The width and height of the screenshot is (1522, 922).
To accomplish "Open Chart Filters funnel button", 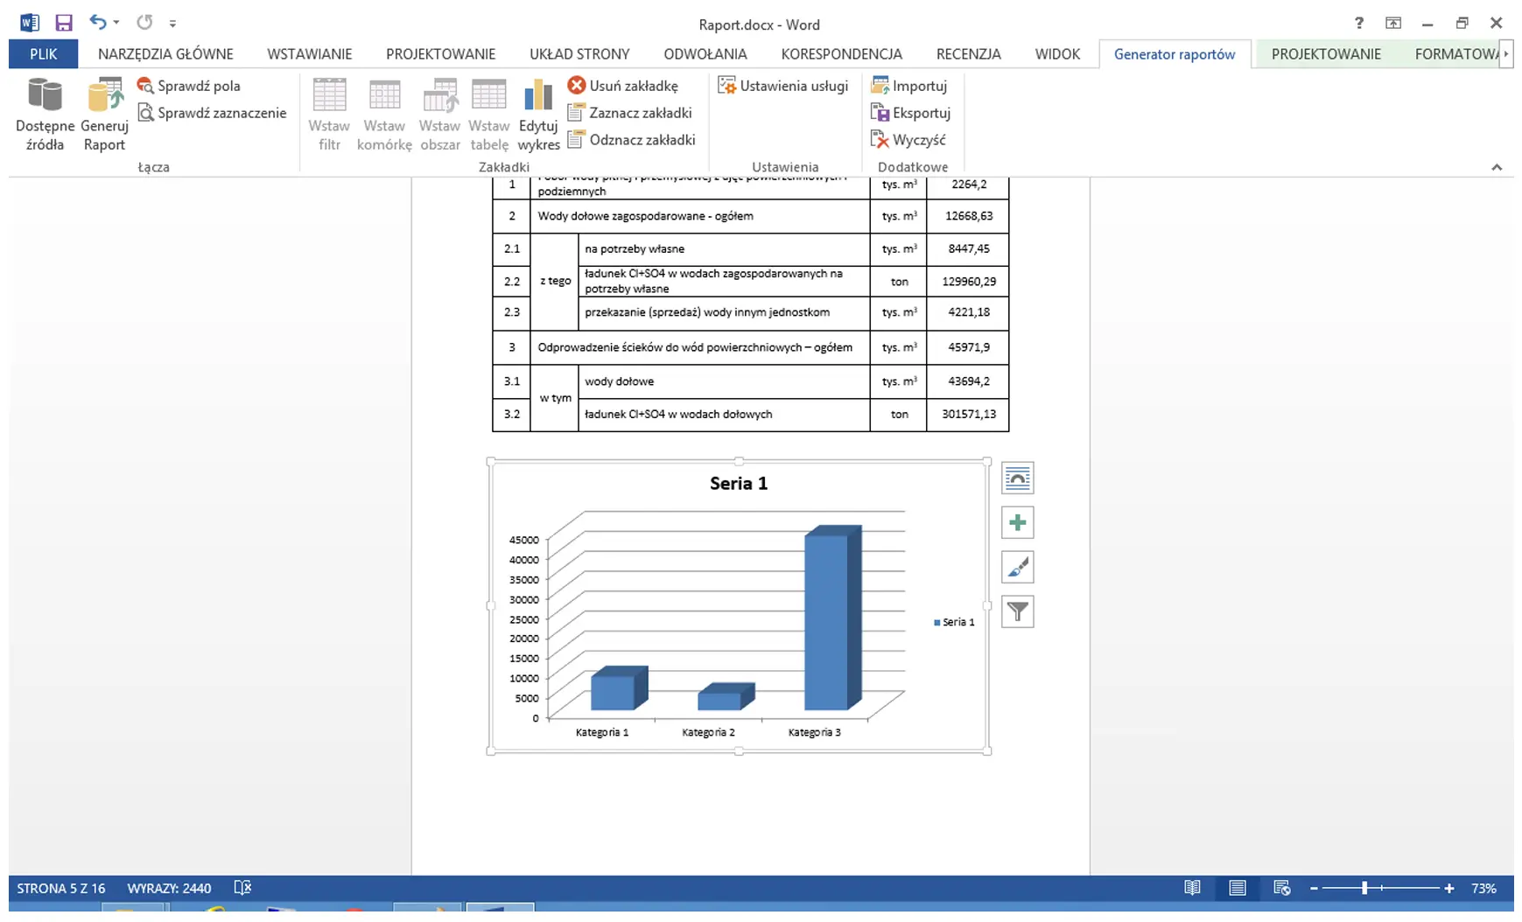I will point(1017,612).
